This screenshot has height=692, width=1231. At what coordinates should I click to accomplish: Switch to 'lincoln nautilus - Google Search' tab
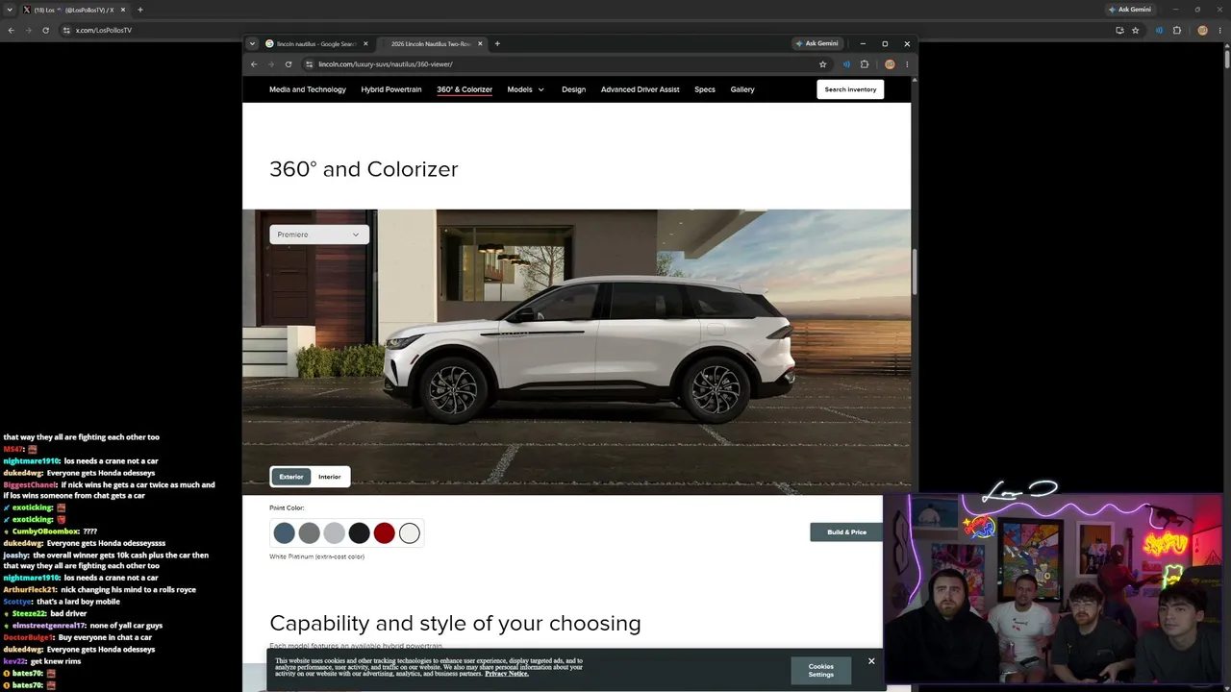316,43
